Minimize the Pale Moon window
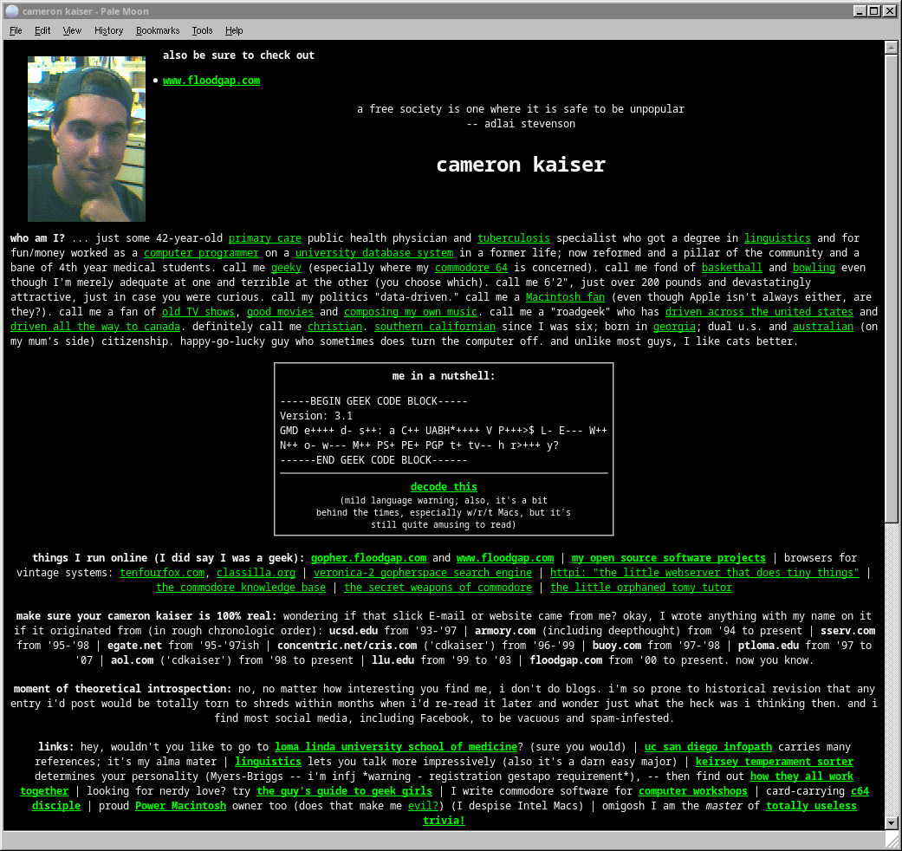This screenshot has height=851, width=902. pos(860,11)
